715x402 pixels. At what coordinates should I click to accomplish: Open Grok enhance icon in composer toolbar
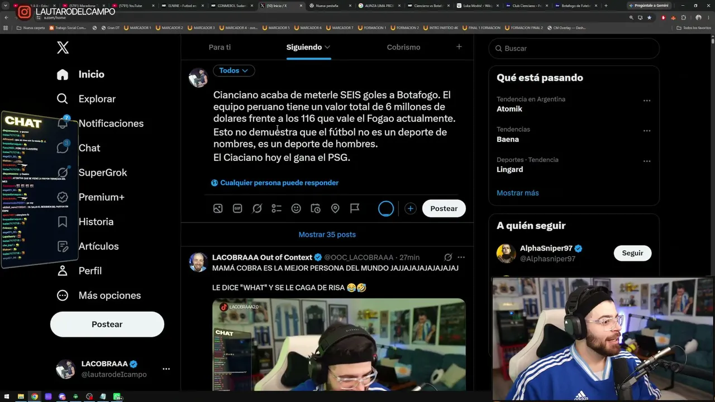[x=257, y=208]
